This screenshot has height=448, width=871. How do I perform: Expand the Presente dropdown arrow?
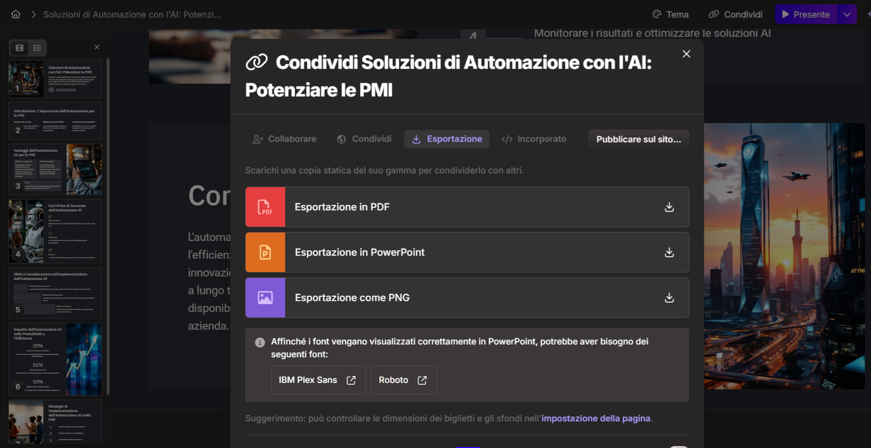click(x=847, y=14)
